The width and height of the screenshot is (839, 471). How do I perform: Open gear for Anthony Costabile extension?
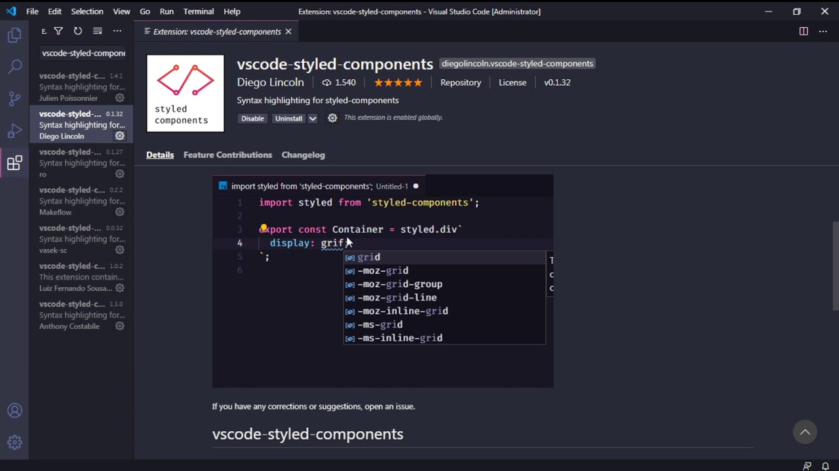click(120, 326)
